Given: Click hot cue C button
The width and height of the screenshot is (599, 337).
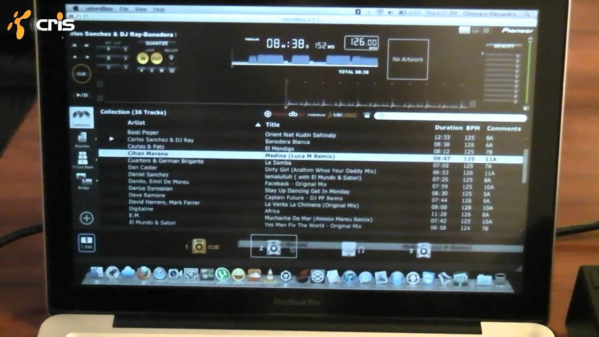Looking at the screenshot, I should pyautogui.click(x=109, y=67).
